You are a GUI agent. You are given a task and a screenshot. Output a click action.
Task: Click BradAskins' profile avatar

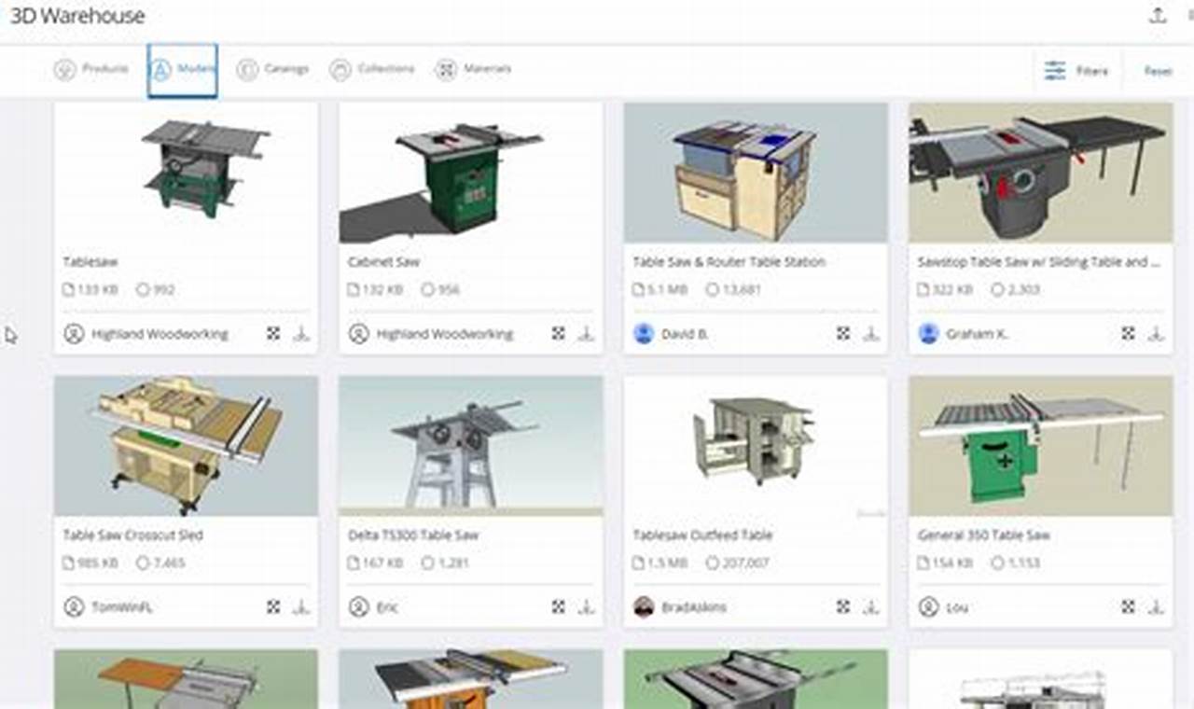[643, 606]
